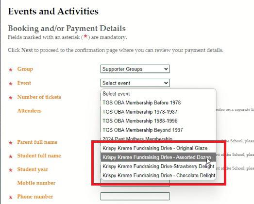Click the Group field label
This screenshot has height=204, width=254.
[25, 69]
